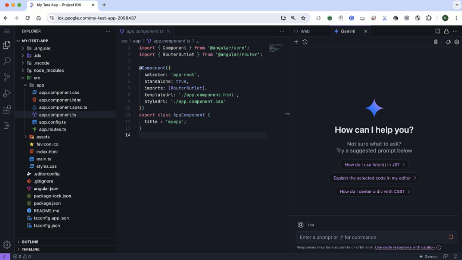The image size is (462, 260).
Task: Open Run and Debug view
Action: click(x=7, y=94)
